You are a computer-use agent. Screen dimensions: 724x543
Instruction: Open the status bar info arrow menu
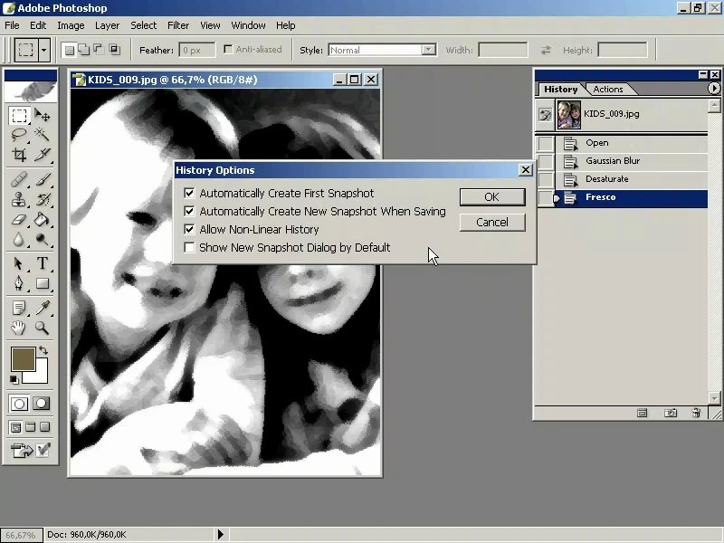coord(220,534)
